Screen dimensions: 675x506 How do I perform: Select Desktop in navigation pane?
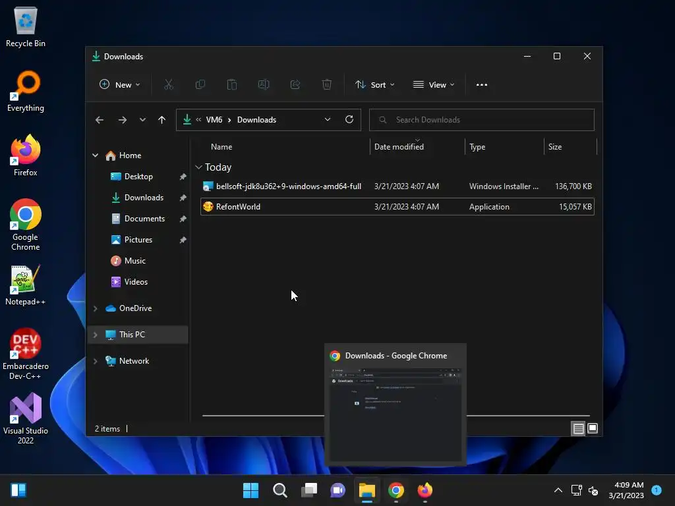click(138, 177)
